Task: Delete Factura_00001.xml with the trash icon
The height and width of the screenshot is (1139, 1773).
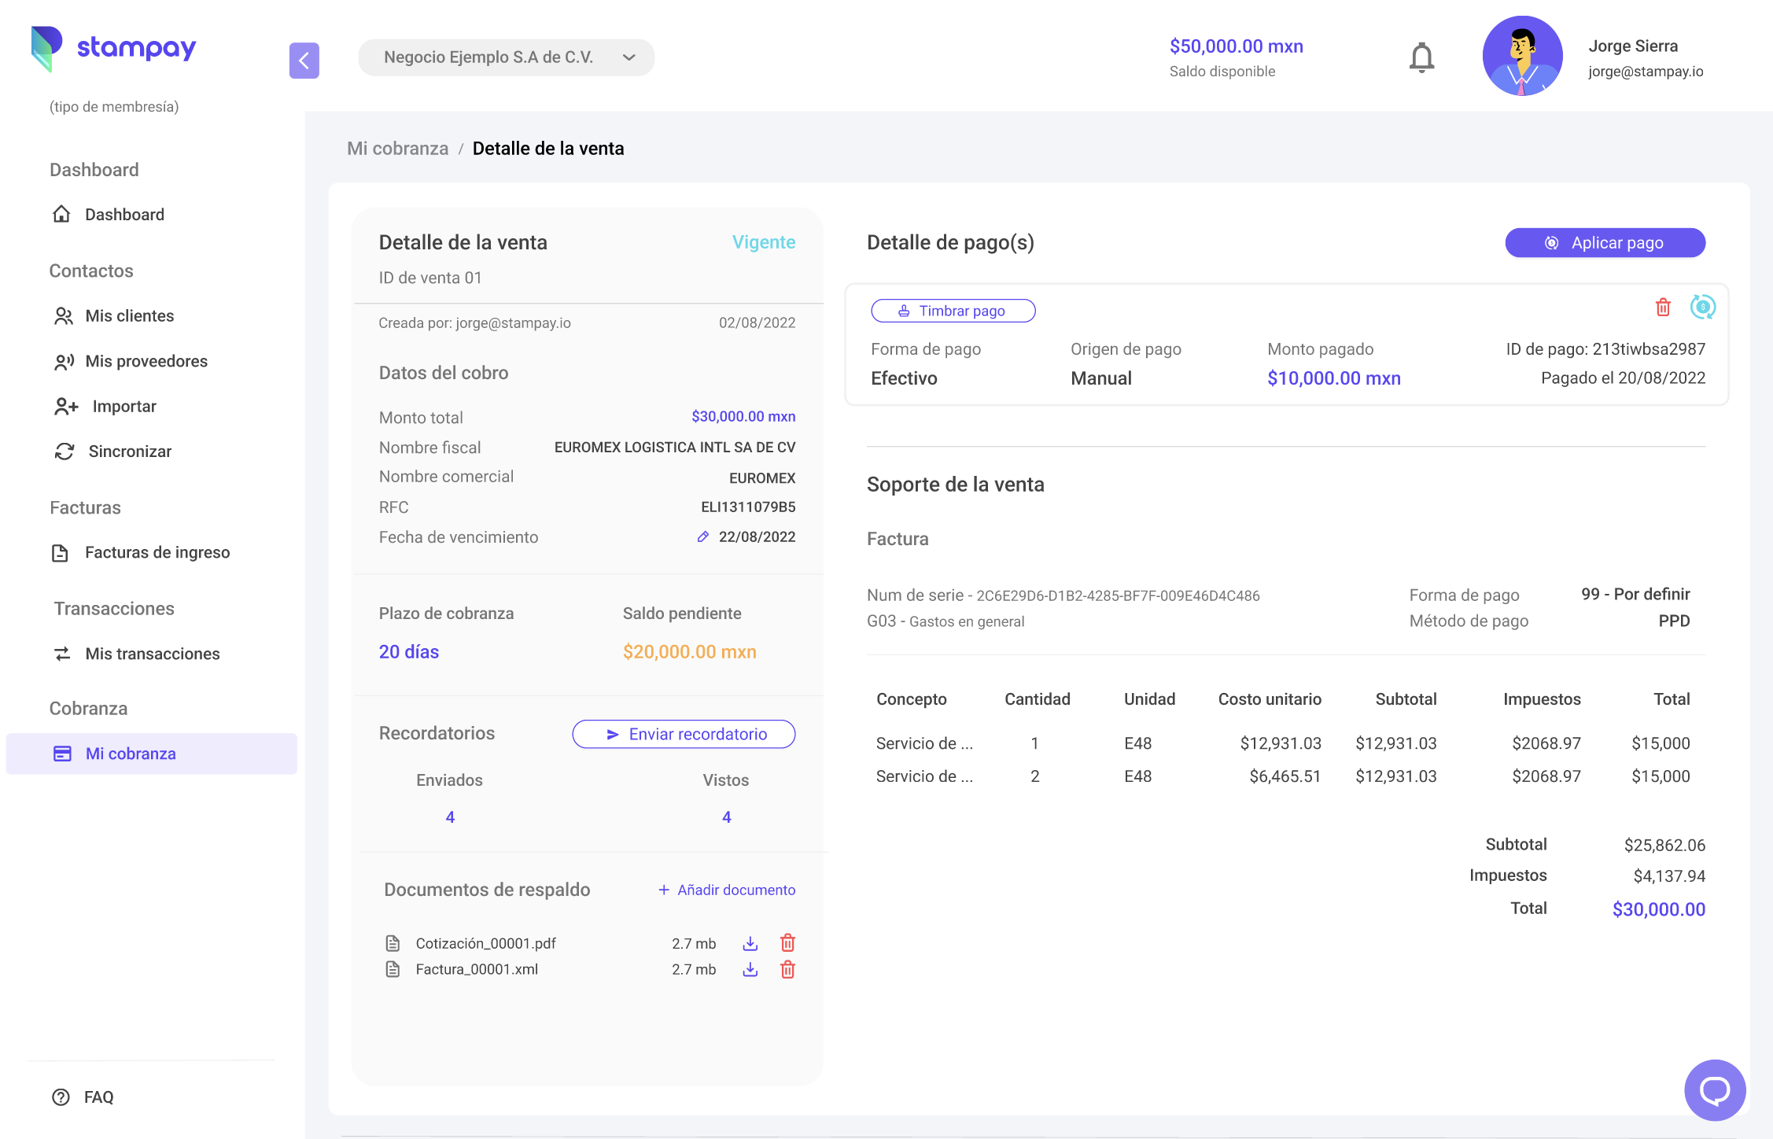Action: [x=787, y=969]
